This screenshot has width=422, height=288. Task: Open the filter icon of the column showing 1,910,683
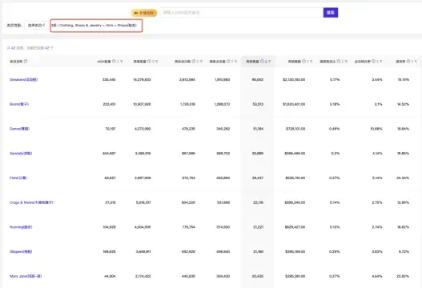[235, 62]
